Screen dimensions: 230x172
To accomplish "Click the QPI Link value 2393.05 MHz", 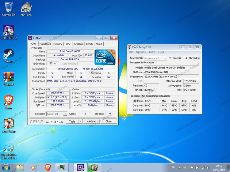I will pos(58,105).
